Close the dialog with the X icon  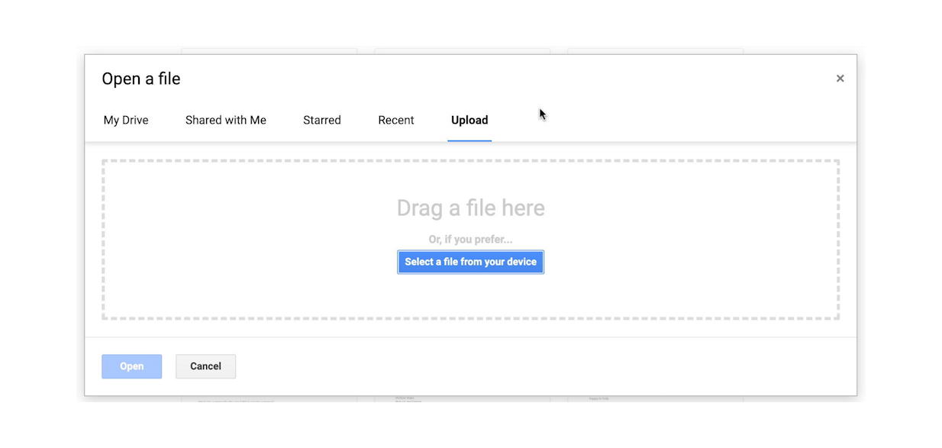point(840,78)
